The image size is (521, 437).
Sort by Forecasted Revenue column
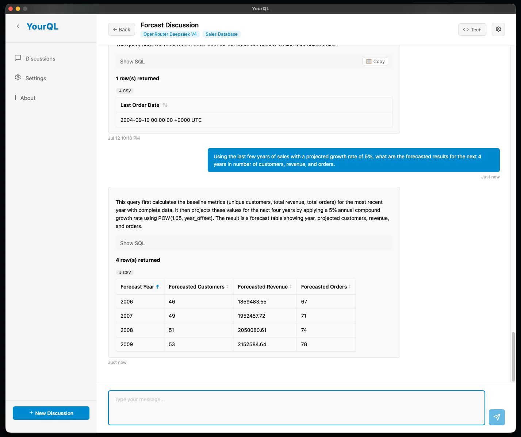291,287
